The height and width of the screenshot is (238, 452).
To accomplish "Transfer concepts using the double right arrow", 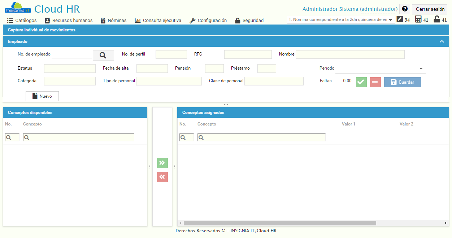I will pyautogui.click(x=162, y=163).
